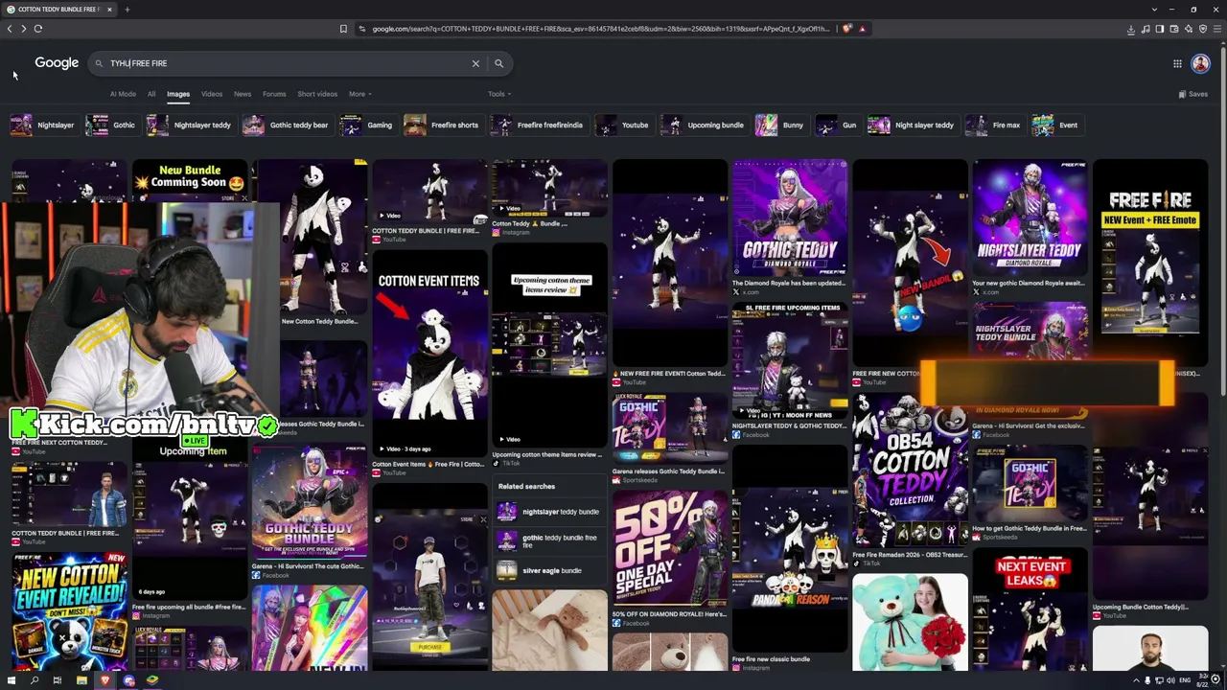Viewport: 1227px width, 690px height.
Task: Open the browser downloads icon
Action: (1131, 29)
